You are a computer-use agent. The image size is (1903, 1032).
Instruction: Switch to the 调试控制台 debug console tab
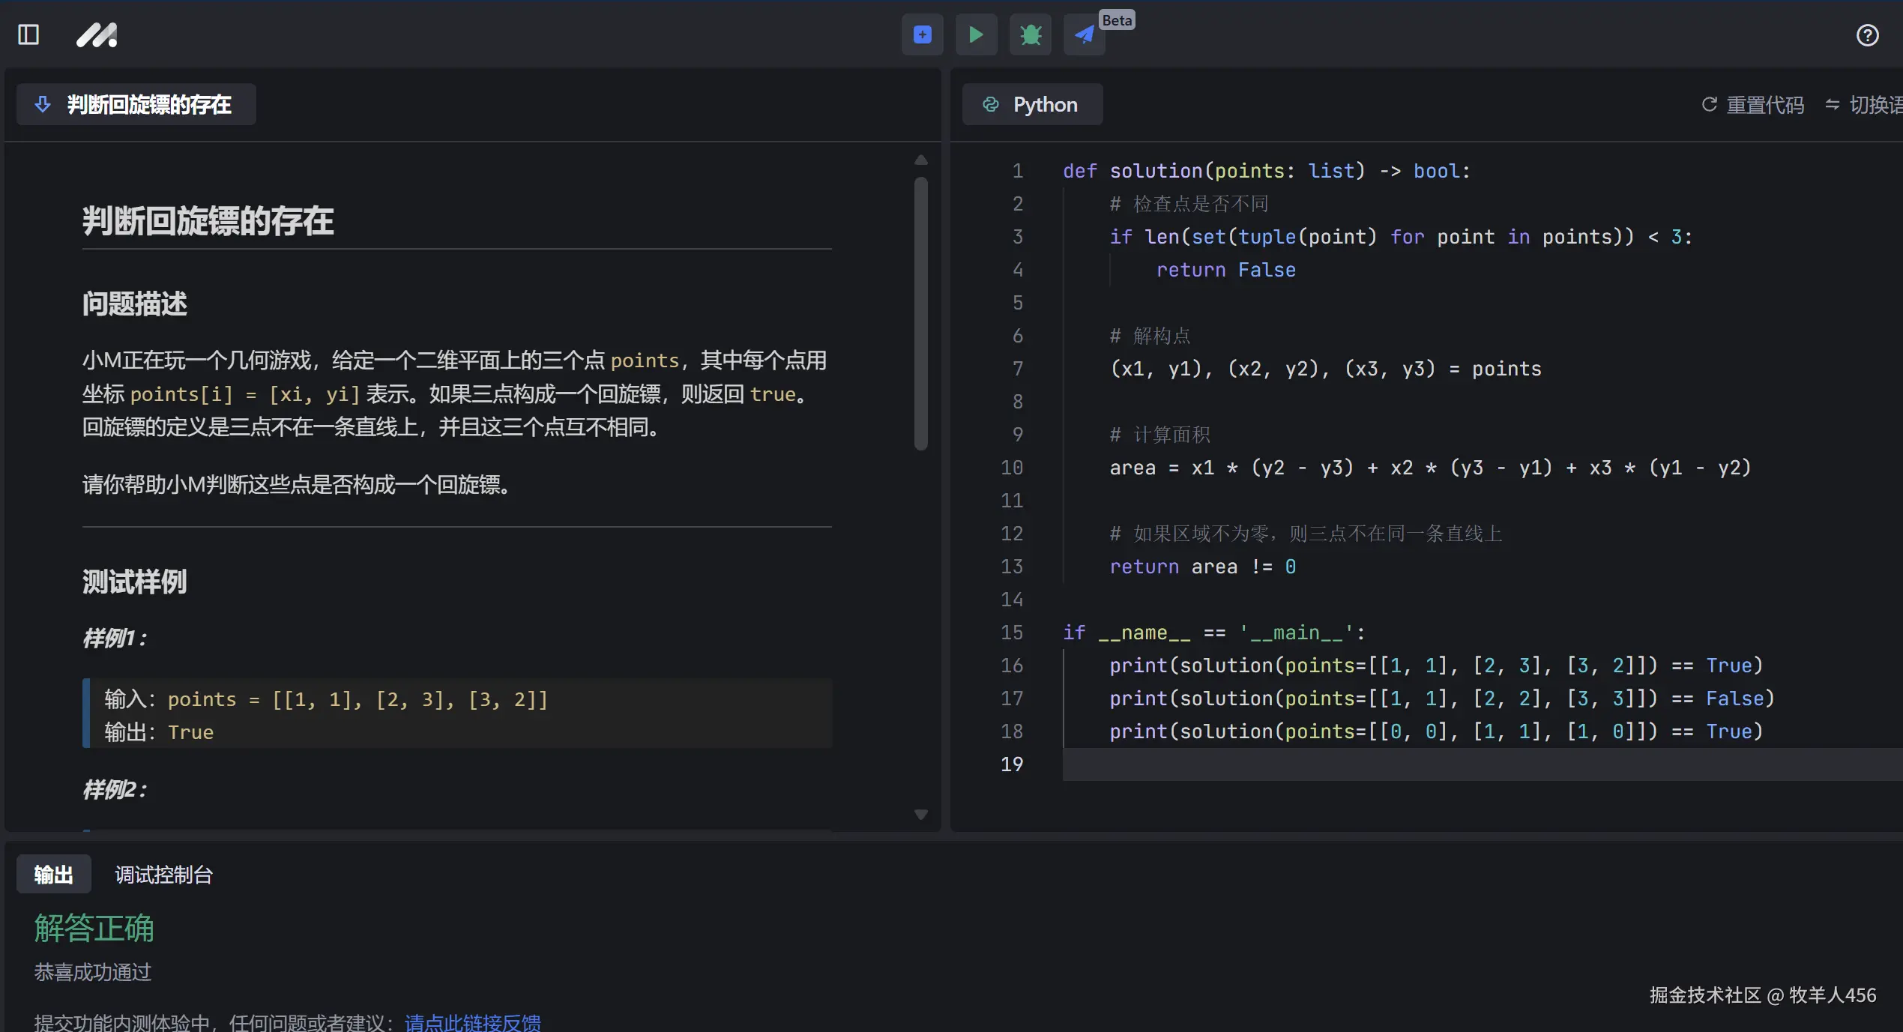coord(163,875)
